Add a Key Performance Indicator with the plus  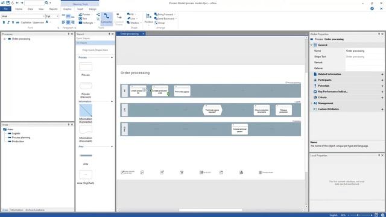click(382, 92)
